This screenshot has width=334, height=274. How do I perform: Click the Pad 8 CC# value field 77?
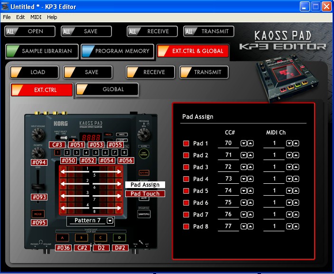pyautogui.click(x=228, y=226)
